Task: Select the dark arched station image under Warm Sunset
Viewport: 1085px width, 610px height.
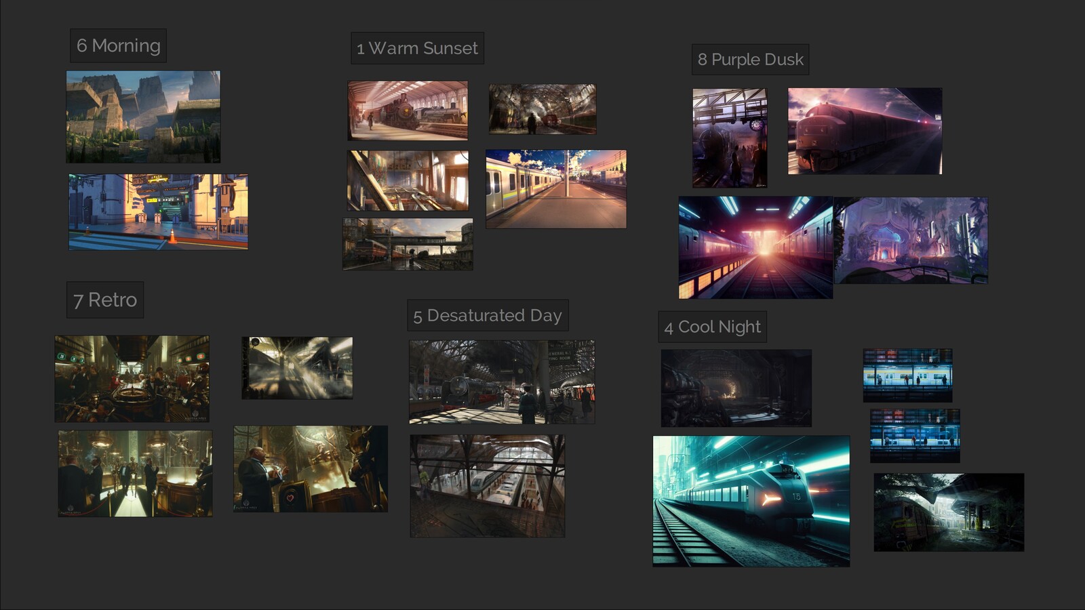Action: click(542, 108)
